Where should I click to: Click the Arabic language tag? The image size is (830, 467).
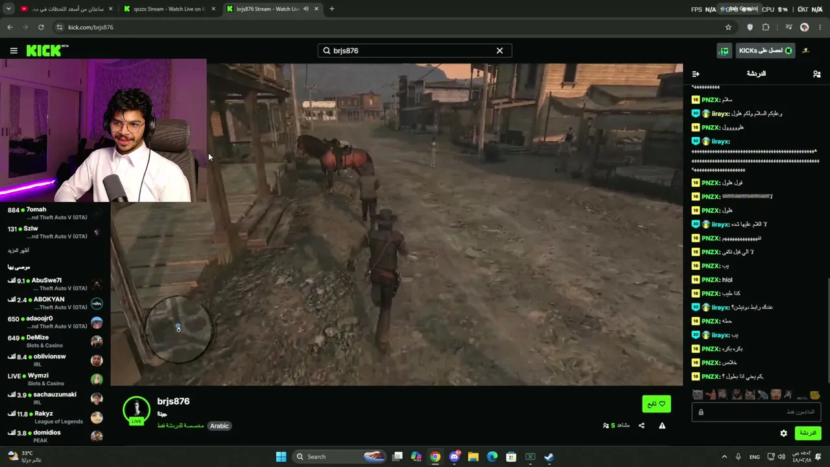(219, 426)
